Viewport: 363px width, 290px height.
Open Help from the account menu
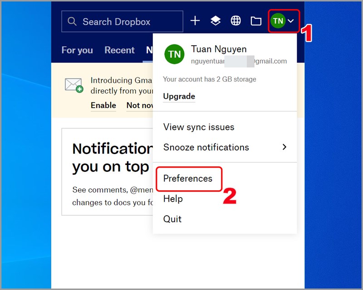[x=173, y=198]
